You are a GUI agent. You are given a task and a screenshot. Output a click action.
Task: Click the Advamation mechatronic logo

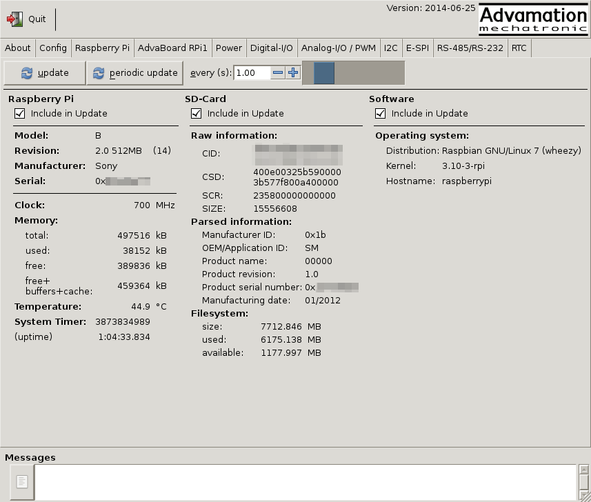pyautogui.click(x=533, y=19)
